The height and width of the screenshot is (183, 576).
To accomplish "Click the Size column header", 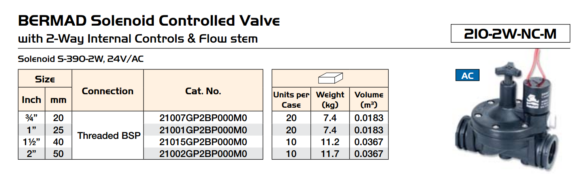I will pyautogui.click(x=45, y=79).
